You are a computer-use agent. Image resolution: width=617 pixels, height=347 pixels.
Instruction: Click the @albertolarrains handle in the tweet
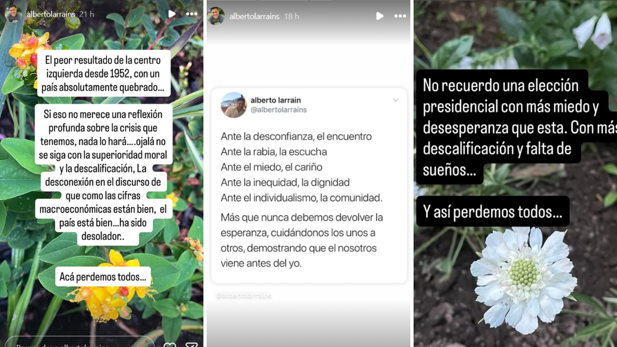pos(279,110)
